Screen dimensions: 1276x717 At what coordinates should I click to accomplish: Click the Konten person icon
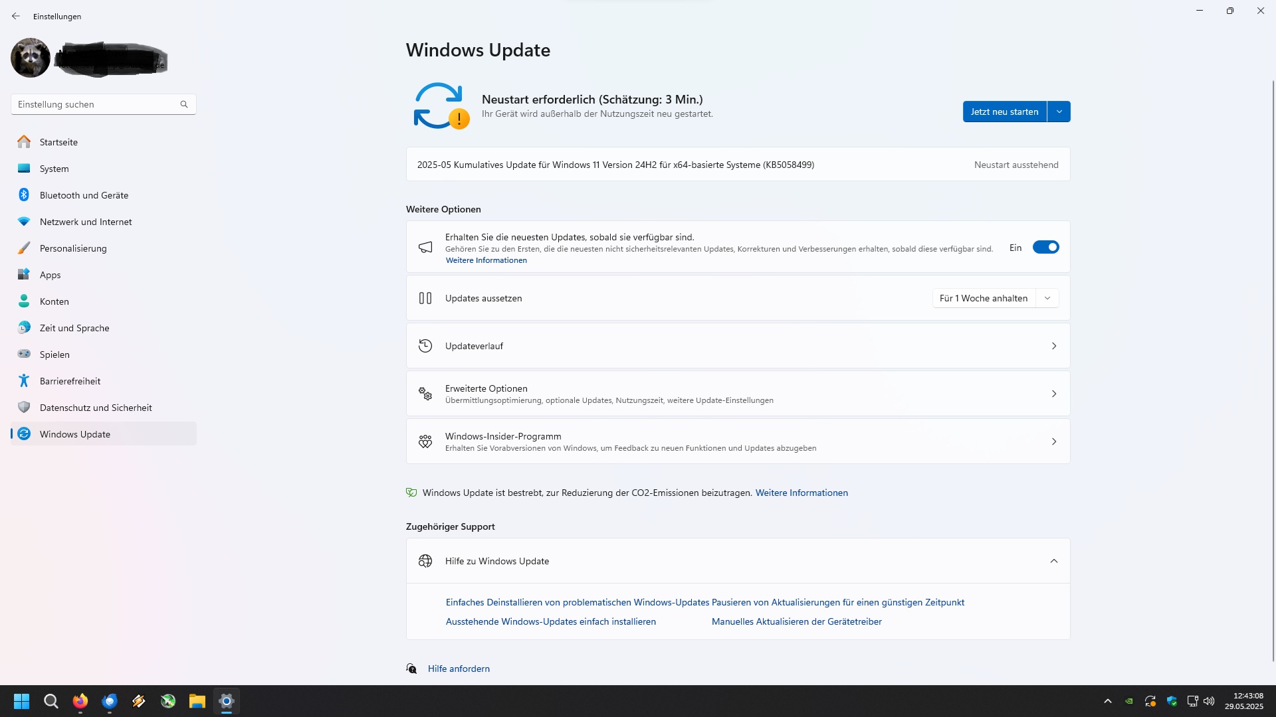[24, 301]
